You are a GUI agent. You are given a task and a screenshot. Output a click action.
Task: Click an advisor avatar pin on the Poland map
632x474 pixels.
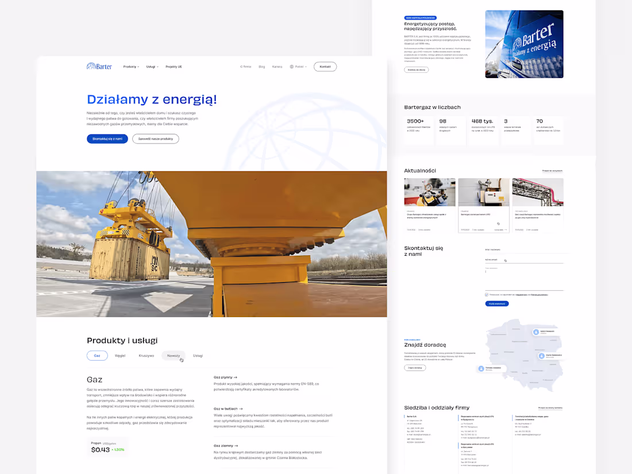pyautogui.click(x=541, y=356)
